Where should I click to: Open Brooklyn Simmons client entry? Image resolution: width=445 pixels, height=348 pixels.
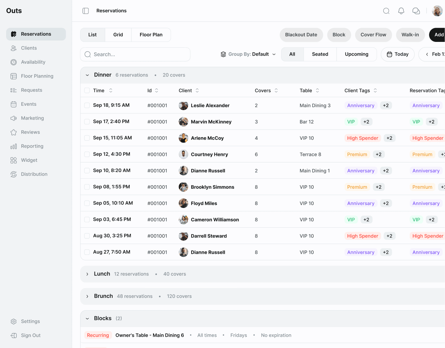point(206,187)
